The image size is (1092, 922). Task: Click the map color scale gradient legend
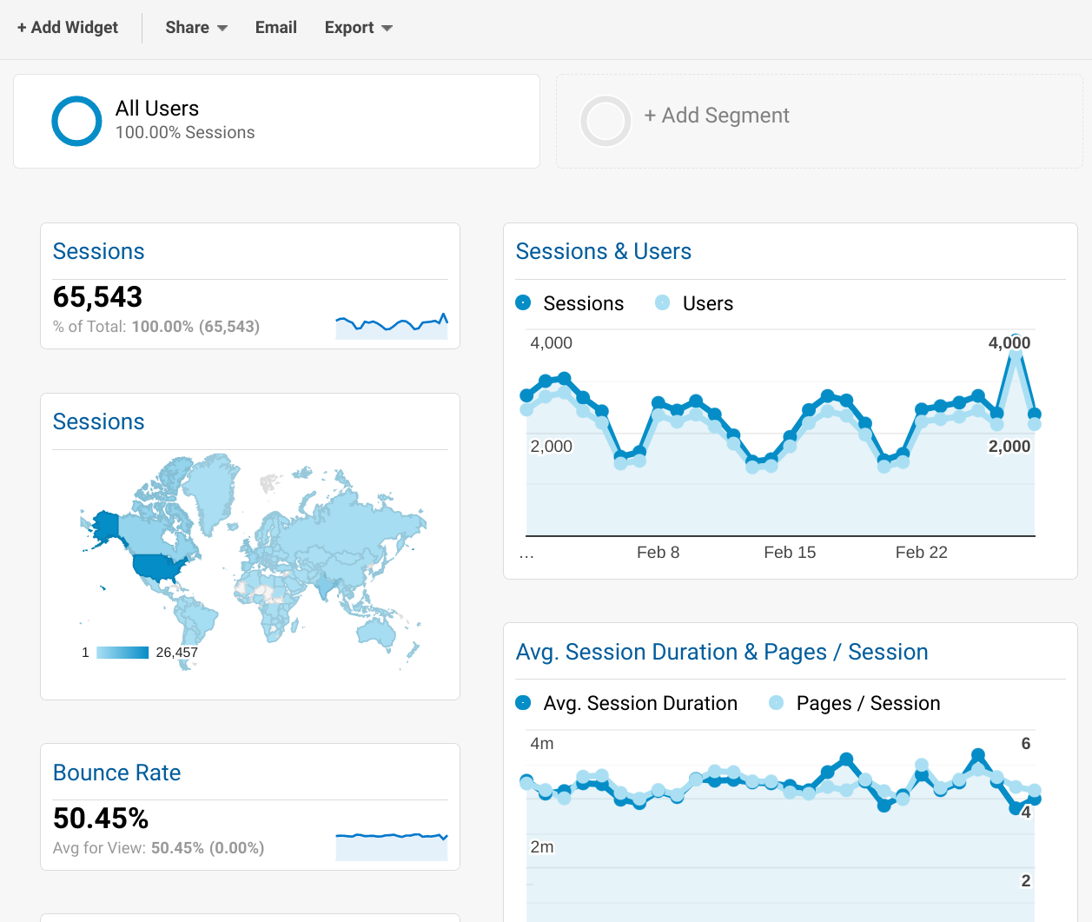pyautogui.click(x=122, y=653)
